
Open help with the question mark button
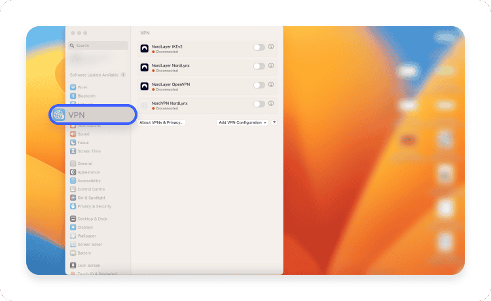(x=274, y=122)
